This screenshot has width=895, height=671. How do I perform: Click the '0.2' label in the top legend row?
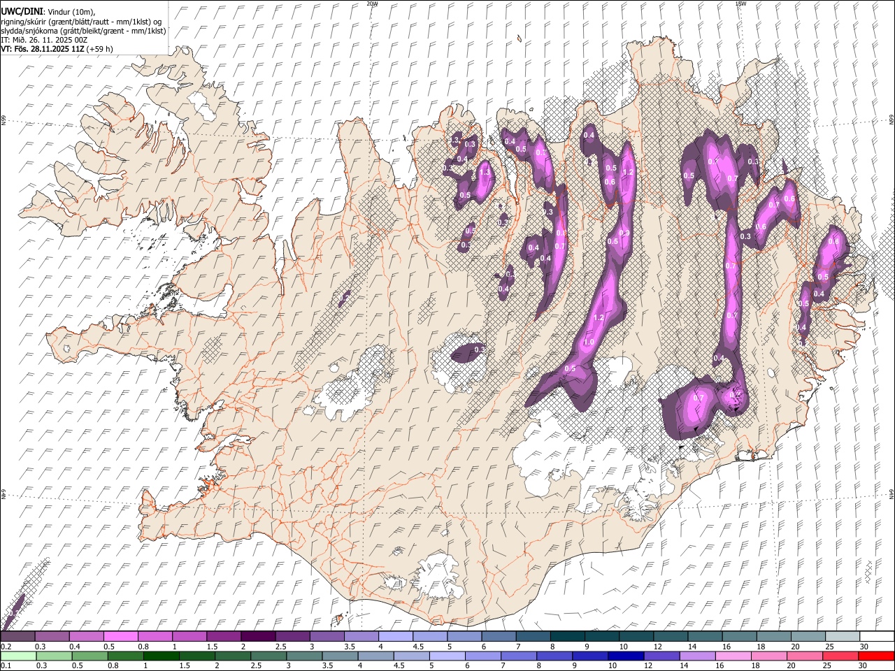click(x=5, y=647)
